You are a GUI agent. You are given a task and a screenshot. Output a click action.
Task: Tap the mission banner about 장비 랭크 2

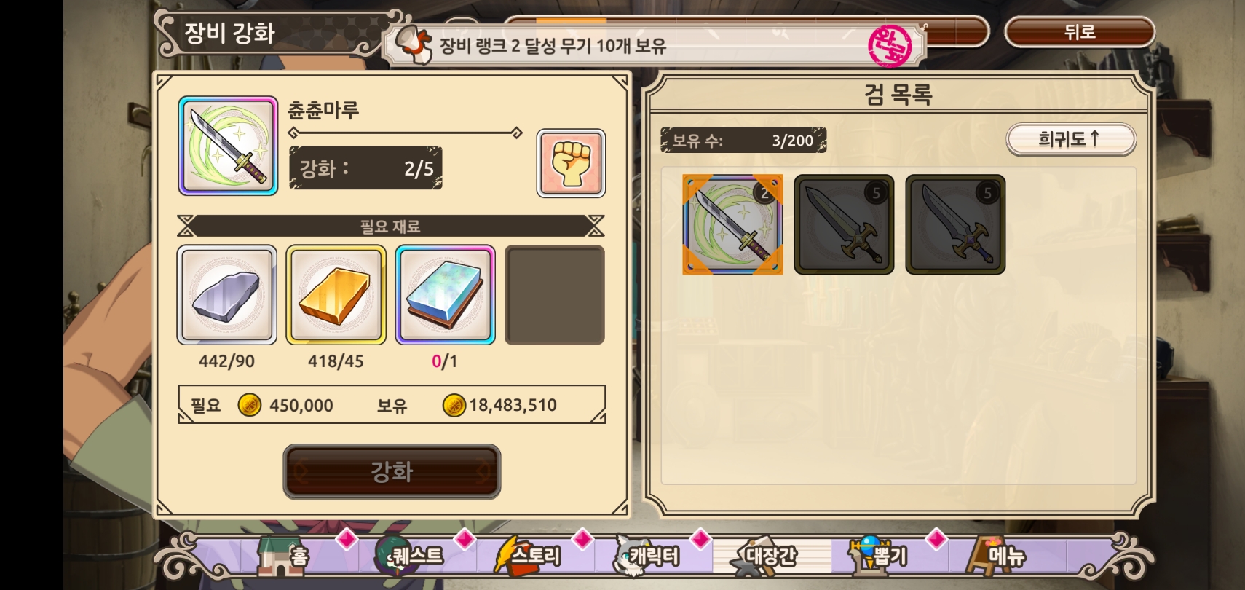point(655,45)
